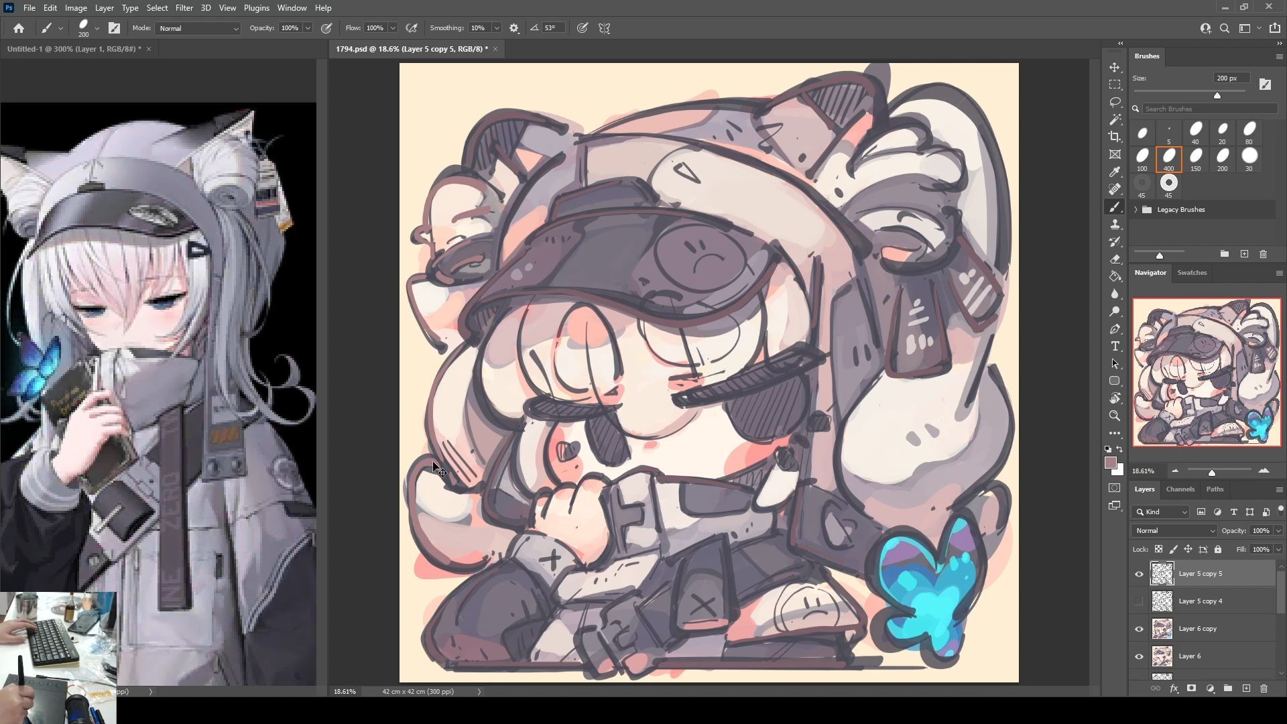The image size is (1287, 724).
Task: Open the brush Mode dropdown
Action: tap(198, 28)
